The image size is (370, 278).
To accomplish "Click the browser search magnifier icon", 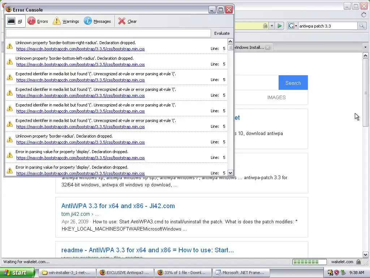I will pos(361,26).
